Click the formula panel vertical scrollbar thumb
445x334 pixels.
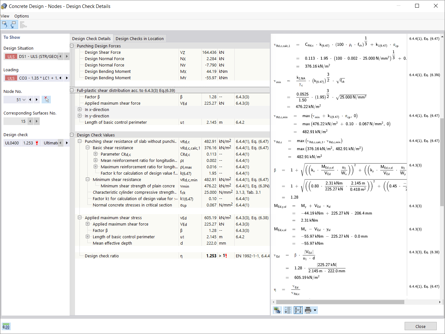tap(442, 162)
